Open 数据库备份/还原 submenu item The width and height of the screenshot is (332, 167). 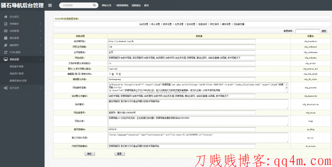[18, 81]
